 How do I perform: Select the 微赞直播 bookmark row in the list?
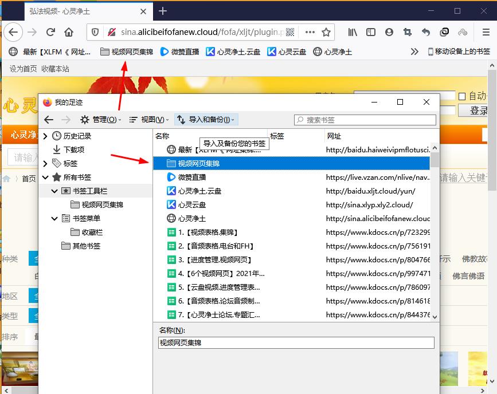pos(292,178)
